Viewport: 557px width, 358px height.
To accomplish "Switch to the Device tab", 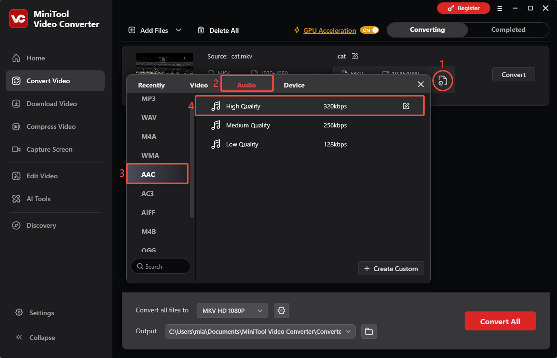I will click(294, 85).
